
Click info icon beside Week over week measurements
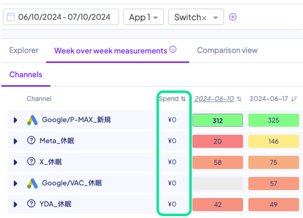pos(173,50)
